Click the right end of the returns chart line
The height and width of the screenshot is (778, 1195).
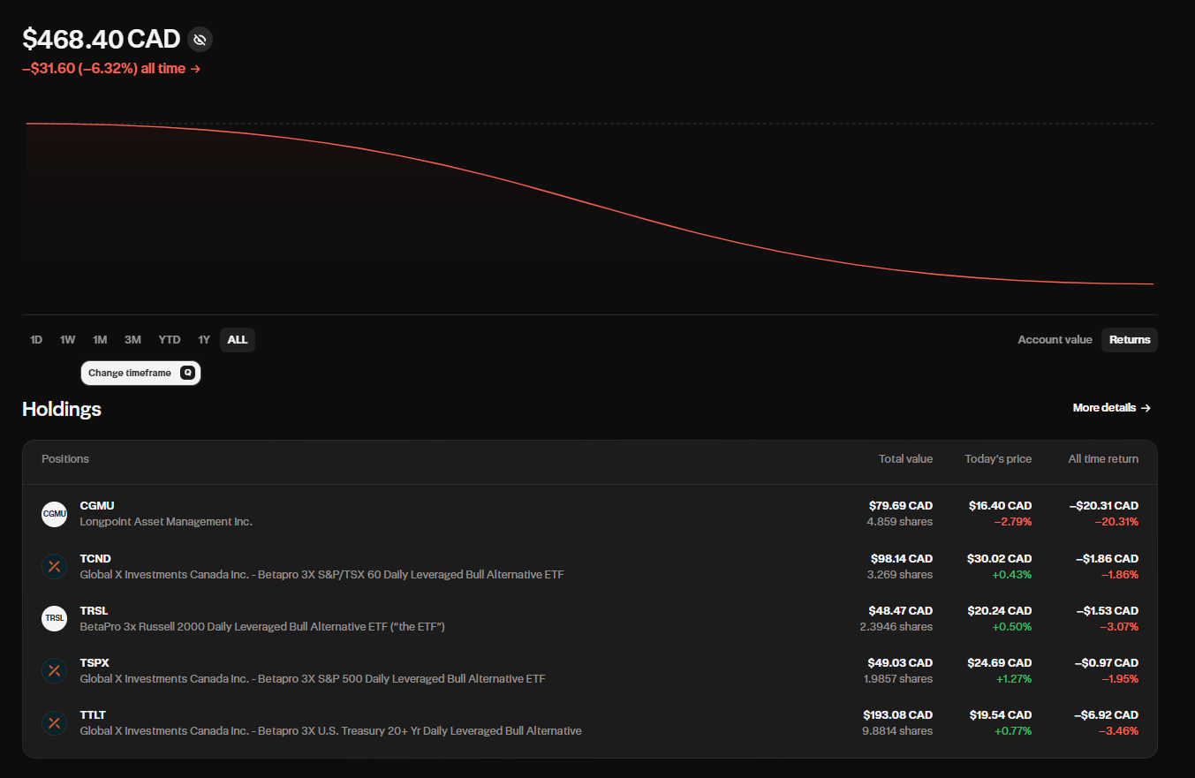pos(1151,283)
